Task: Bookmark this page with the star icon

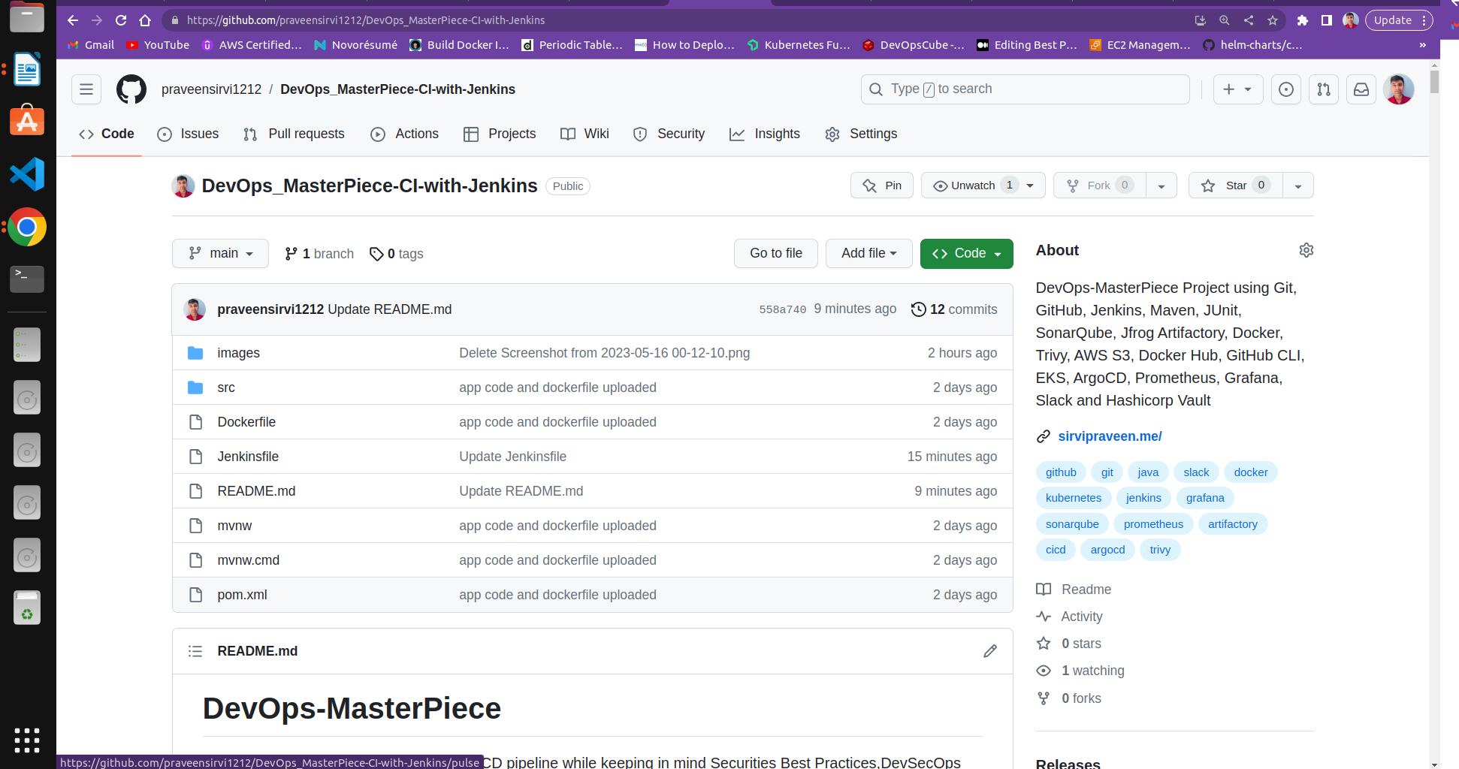Action: coord(1273,20)
